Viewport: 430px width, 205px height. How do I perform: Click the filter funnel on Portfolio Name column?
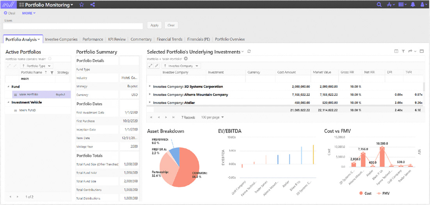click(52, 72)
